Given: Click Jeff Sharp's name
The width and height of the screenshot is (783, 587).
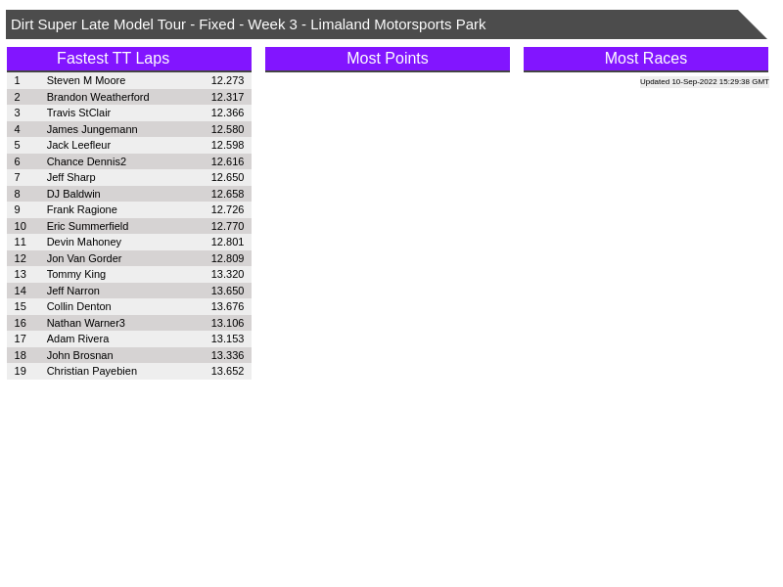Looking at the screenshot, I should pyautogui.click(x=71, y=177).
